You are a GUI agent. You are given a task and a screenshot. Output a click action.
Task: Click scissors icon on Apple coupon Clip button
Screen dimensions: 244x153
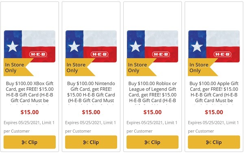(x=209, y=142)
